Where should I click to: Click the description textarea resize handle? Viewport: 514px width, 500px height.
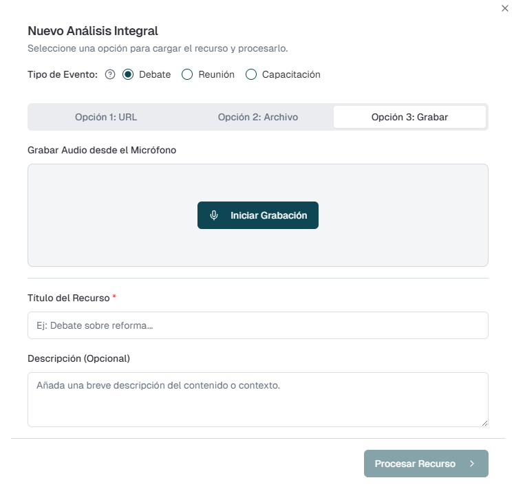tap(484, 423)
